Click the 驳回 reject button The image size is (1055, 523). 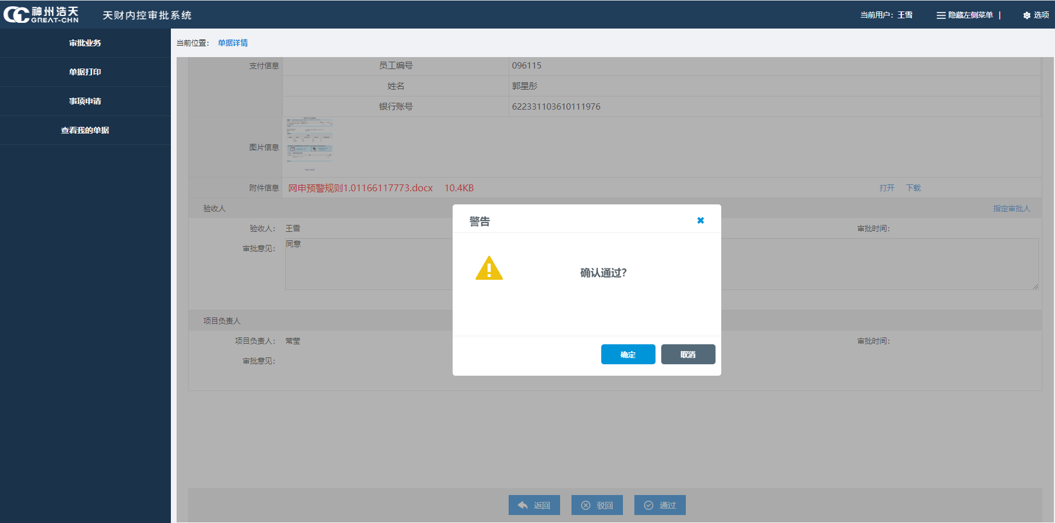click(x=597, y=505)
